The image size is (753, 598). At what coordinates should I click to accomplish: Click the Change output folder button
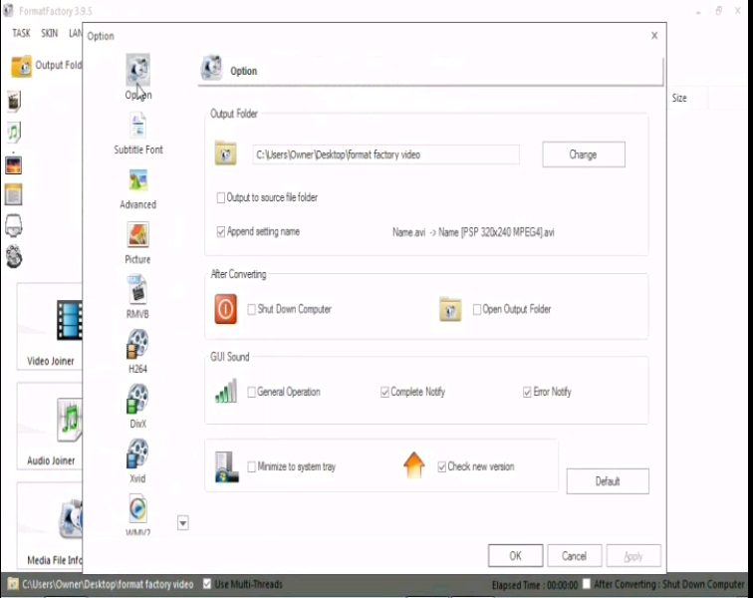coord(584,154)
